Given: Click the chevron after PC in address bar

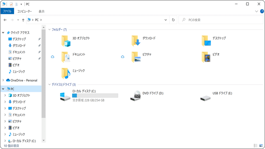Looking at the screenshot, I should [x=41, y=20].
